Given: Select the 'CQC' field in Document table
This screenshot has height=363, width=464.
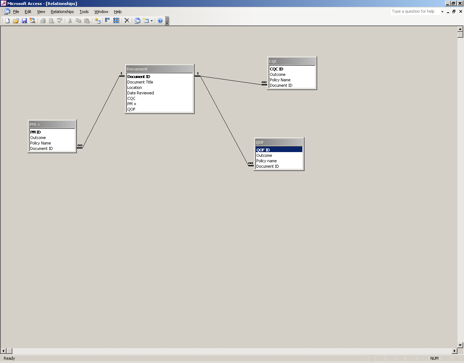Looking at the screenshot, I should 159,98.
